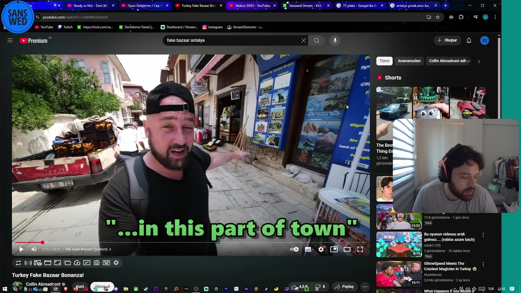Click IShowSpeed Meets The Craziest Magician title
This screenshot has width=521, height=293.
click(x=450, y=266)
